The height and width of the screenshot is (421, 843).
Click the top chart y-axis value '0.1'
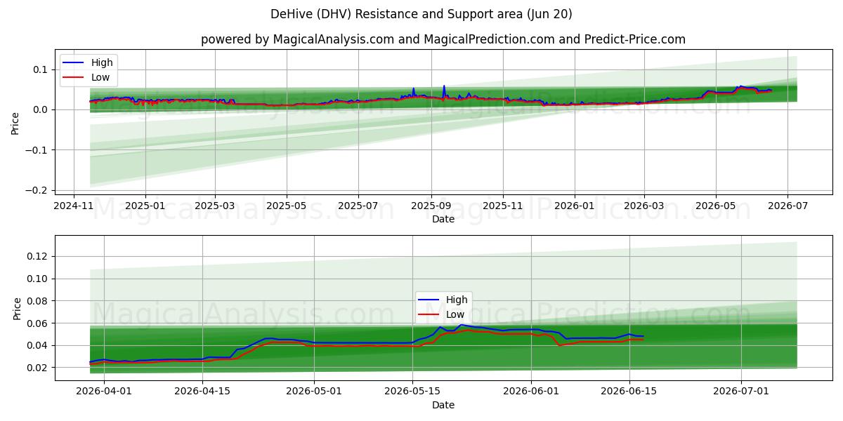[x=41, y=69]
